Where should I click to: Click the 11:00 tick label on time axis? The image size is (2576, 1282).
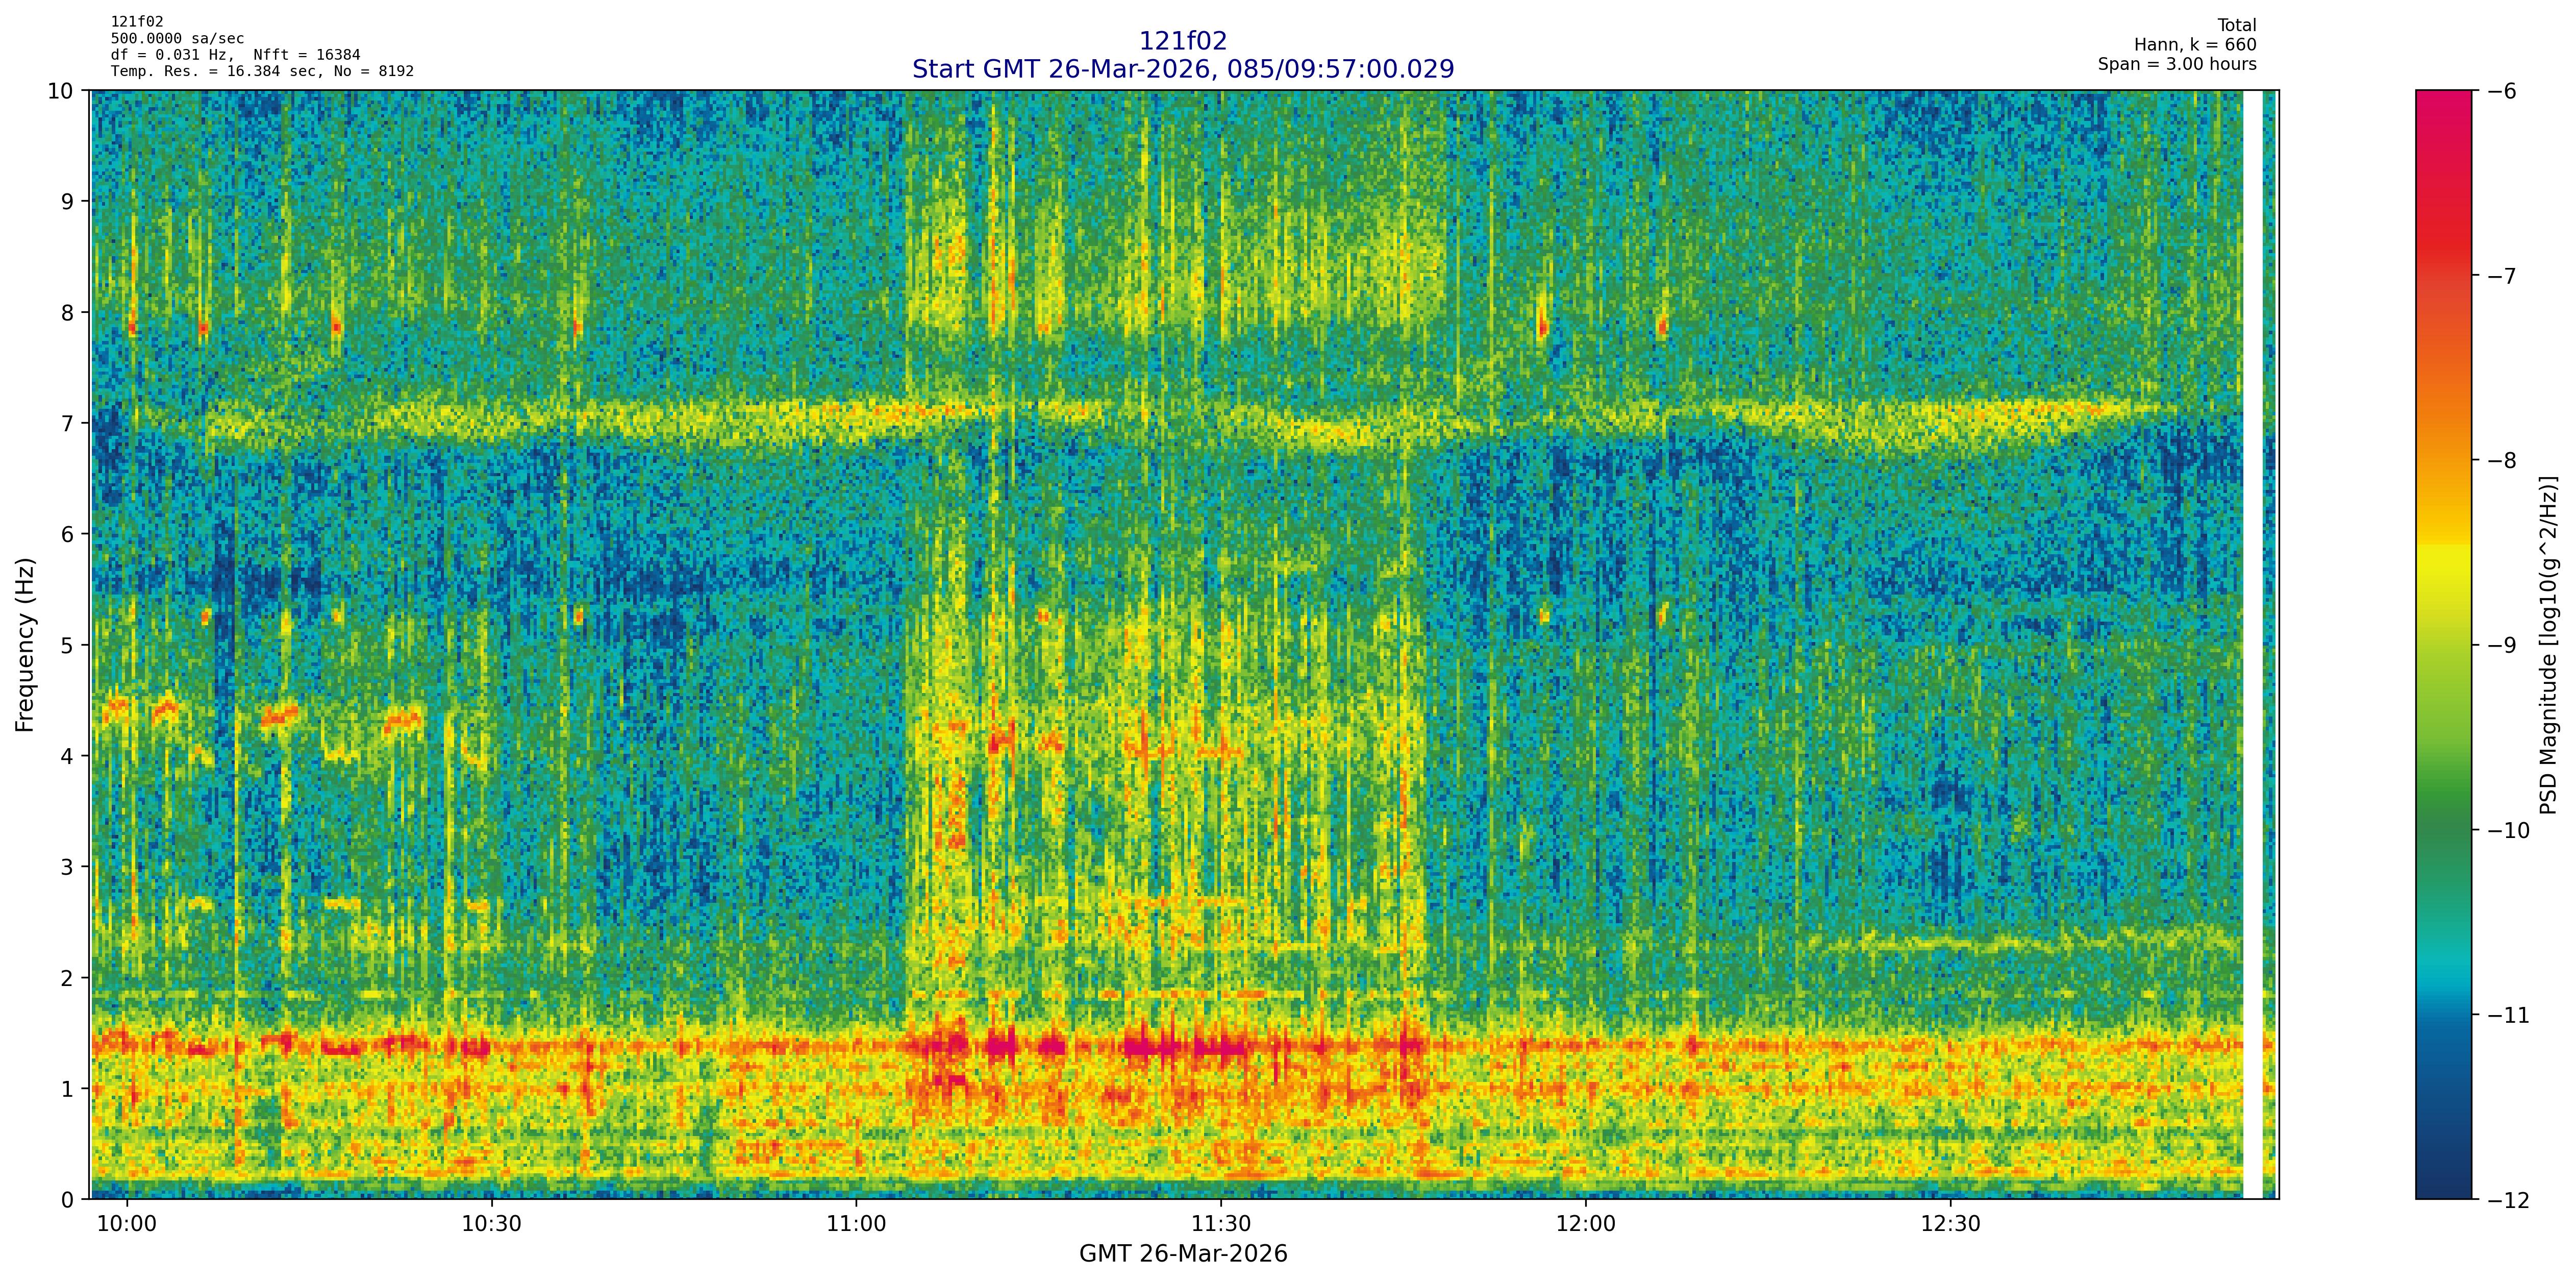(x=856, y=1225)
